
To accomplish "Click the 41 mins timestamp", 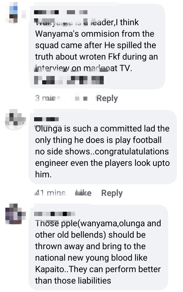I will (50, 193).
